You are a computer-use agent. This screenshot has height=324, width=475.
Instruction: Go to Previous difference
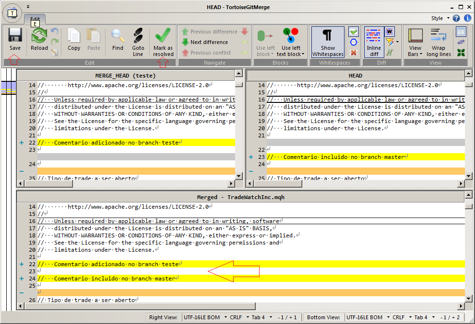point(210,32)
